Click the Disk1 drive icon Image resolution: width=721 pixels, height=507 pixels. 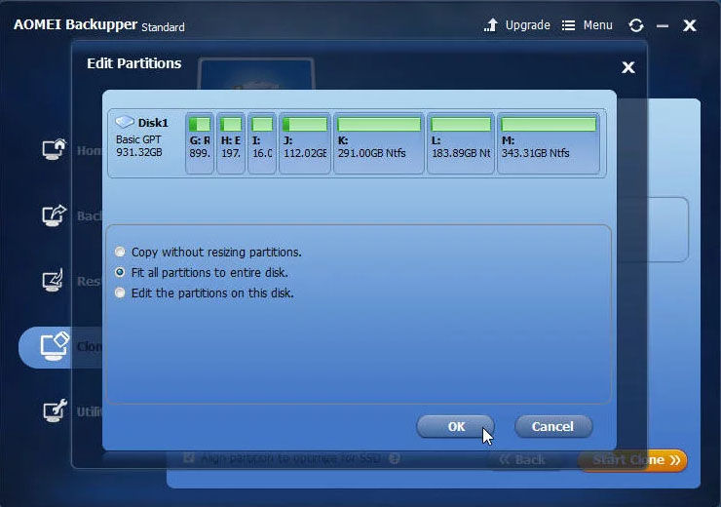click(124, 122)
